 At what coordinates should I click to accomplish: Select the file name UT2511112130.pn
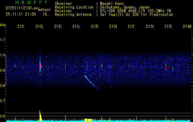(x=22, y=8)
